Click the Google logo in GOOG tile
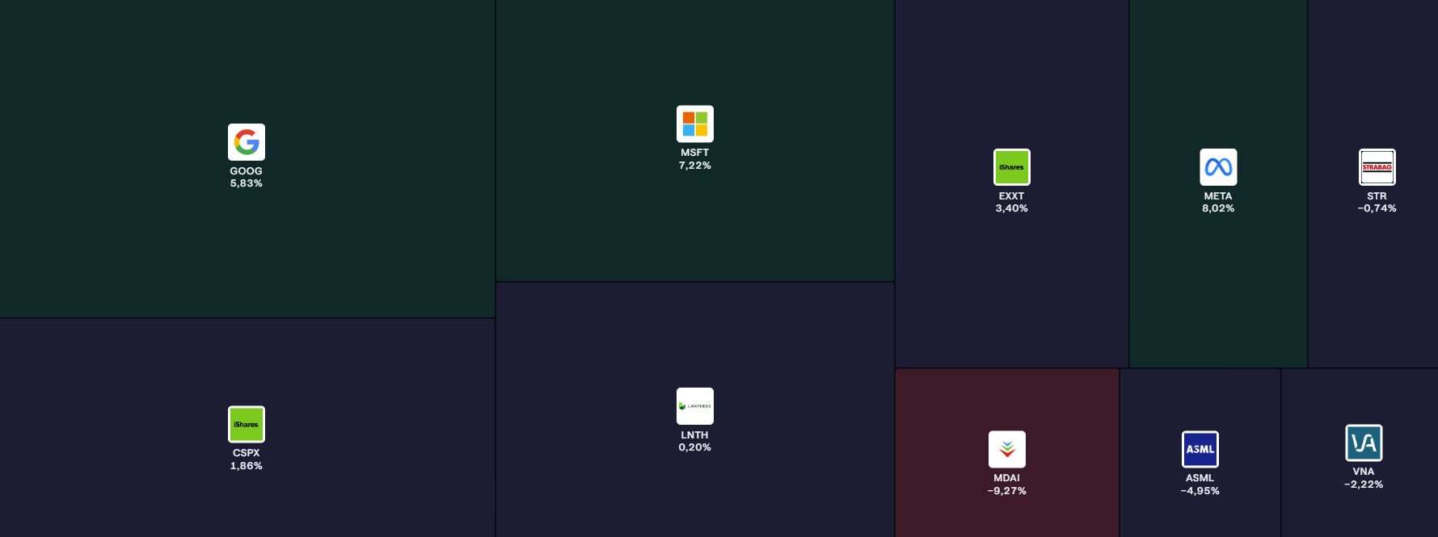 (247, 142)
